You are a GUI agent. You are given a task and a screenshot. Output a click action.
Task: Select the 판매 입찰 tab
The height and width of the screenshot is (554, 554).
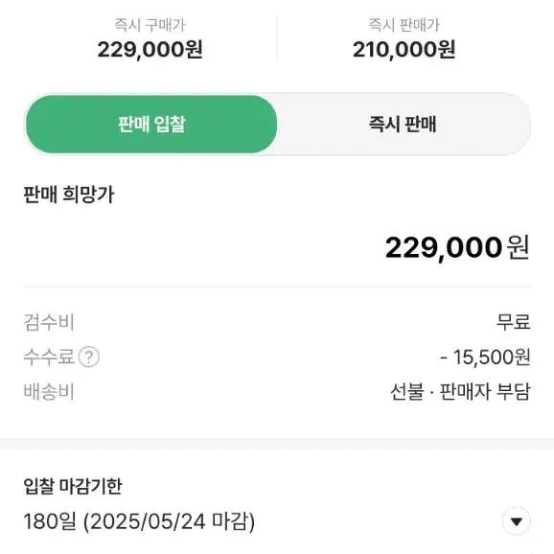[x=151, y=124]
